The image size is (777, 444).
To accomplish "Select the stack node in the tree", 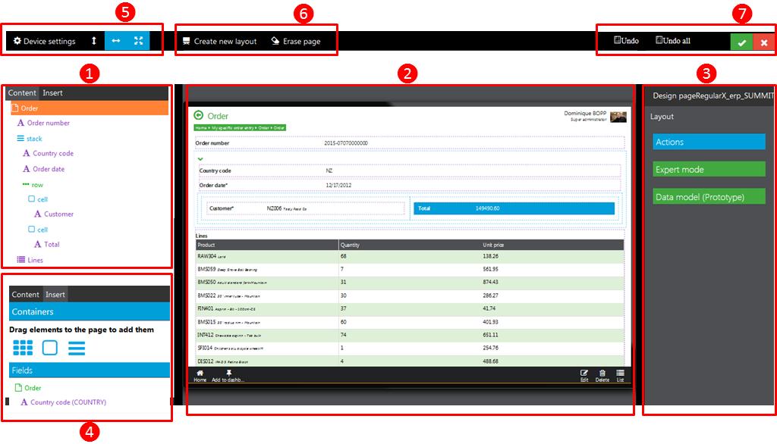I will (34, 139).
